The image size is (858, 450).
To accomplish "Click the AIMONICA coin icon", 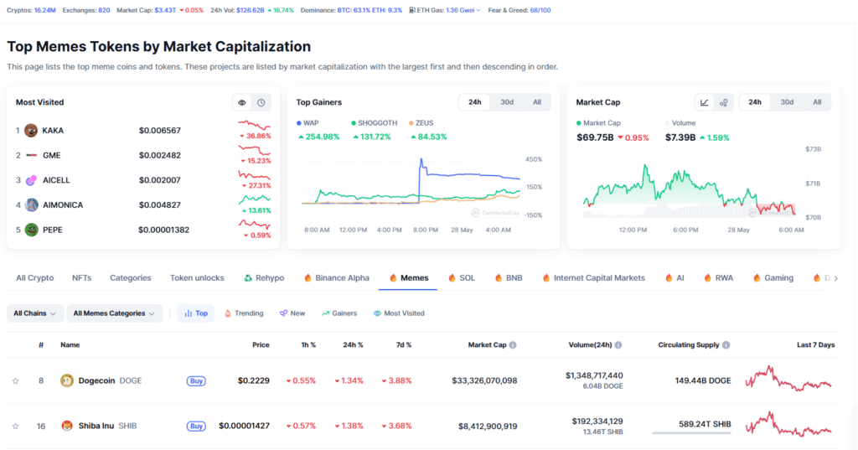I will [x=31, y=204].
